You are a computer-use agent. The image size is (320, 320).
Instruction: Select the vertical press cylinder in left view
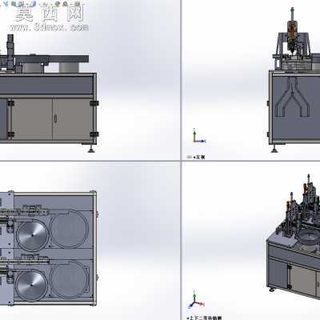pyautogui.click(x=292, y=30)
